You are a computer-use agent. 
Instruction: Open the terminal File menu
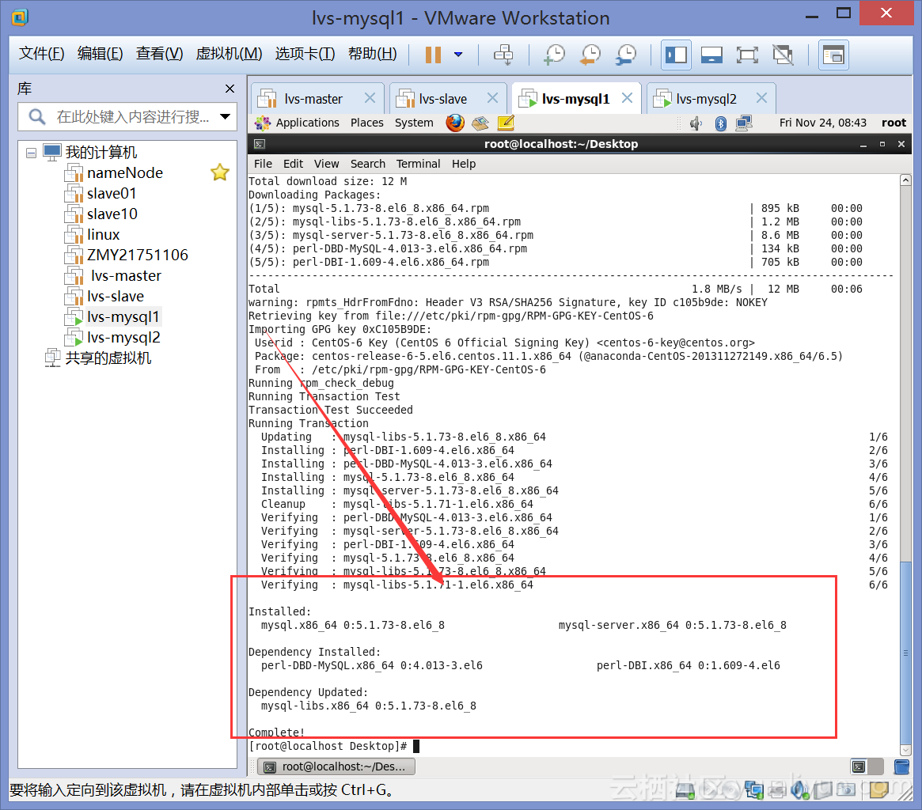pyautogui.click(x=263, y=164)
